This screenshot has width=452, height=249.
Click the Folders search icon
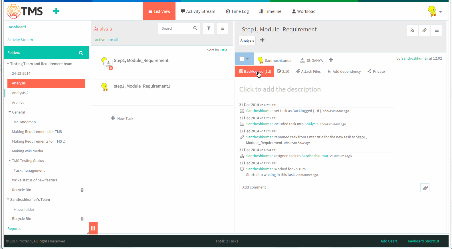81,53
